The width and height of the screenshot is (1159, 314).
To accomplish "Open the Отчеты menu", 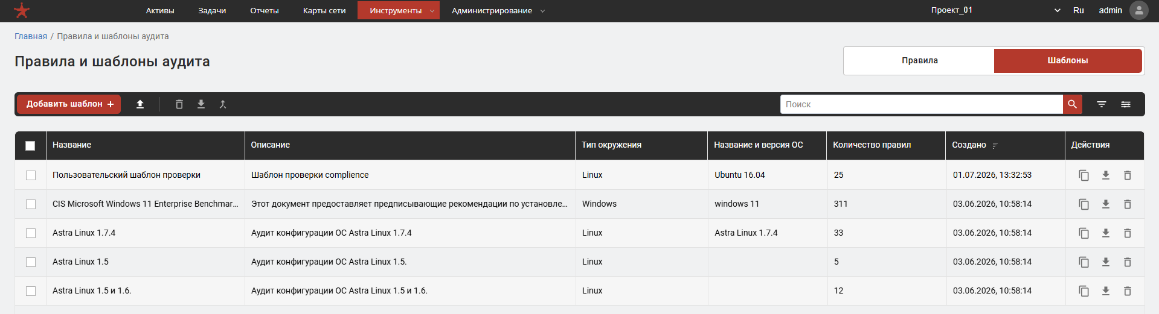I will [x=265, y=10].
